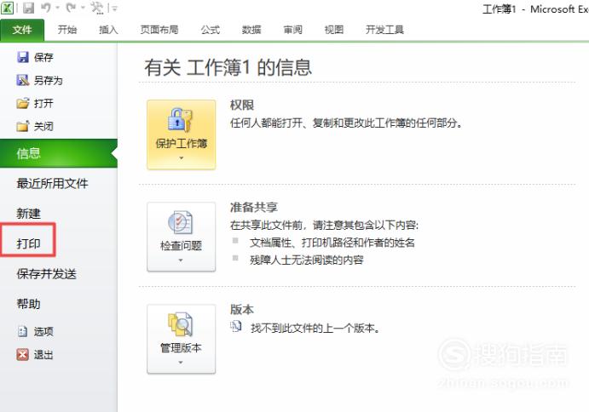
Task: Open the Undo history dropdown arrow
Action: (x=57, y=8)
